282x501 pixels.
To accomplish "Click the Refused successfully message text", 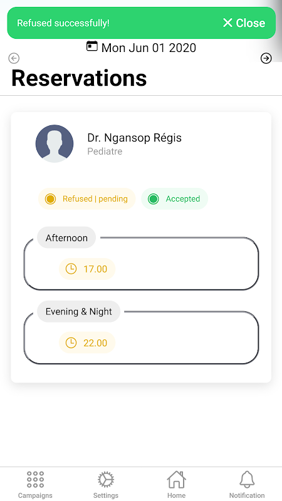I will pyautogui.click(x=63, y=23).
